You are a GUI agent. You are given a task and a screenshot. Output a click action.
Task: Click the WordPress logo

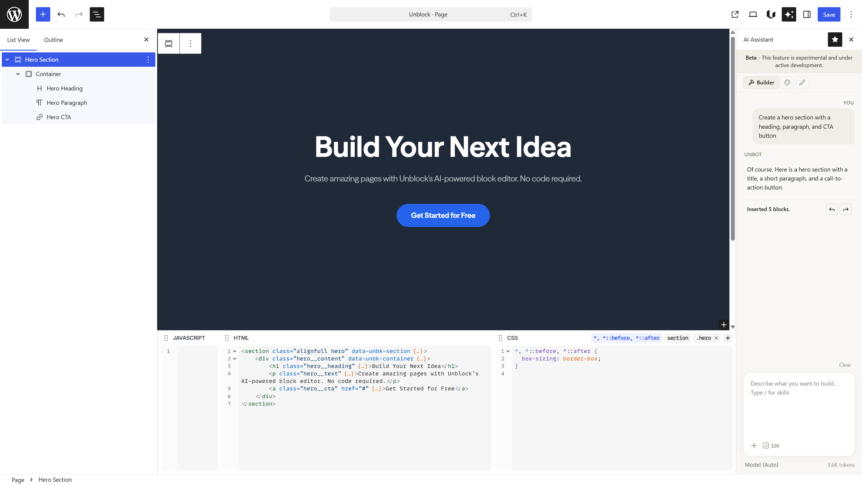coord(14,14)
